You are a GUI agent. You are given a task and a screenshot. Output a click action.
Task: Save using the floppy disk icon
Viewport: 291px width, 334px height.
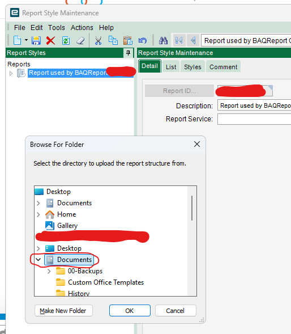[36, 40]
